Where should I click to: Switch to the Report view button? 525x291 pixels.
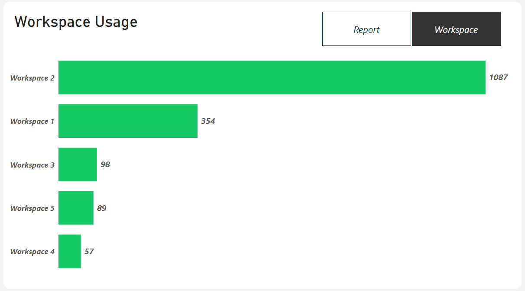click(x=366, y=29)
